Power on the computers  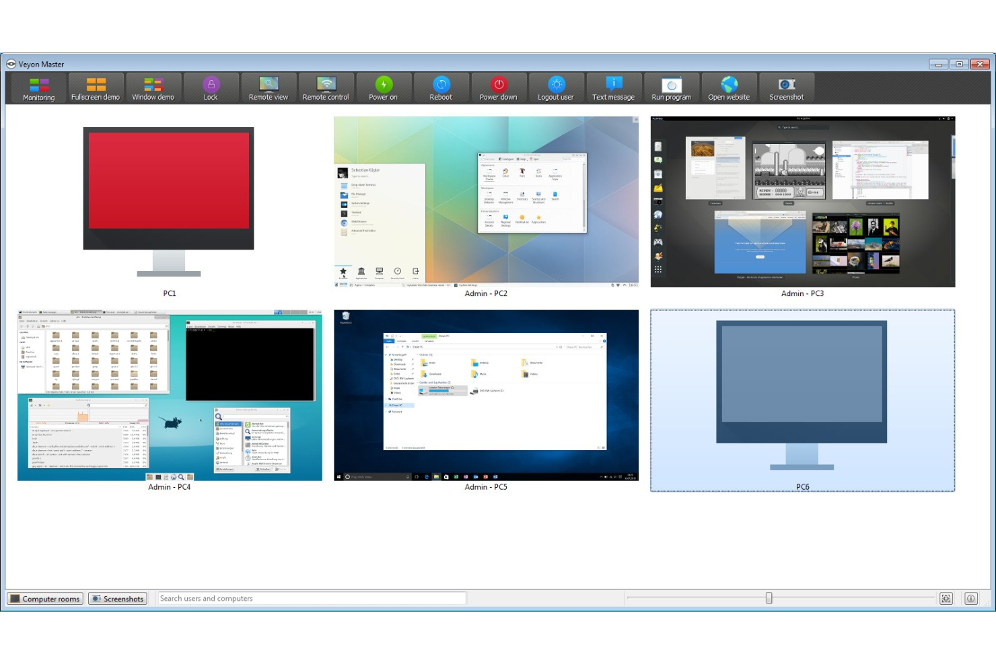(x=383, y=87)
